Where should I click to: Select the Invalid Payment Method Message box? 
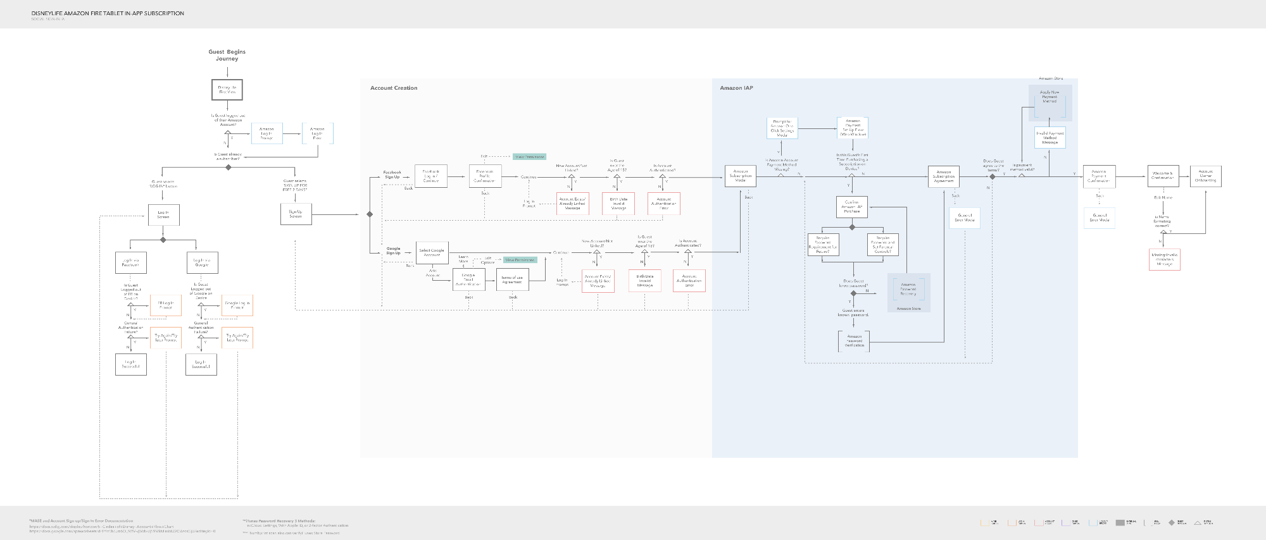click(x=1050, y=138)
